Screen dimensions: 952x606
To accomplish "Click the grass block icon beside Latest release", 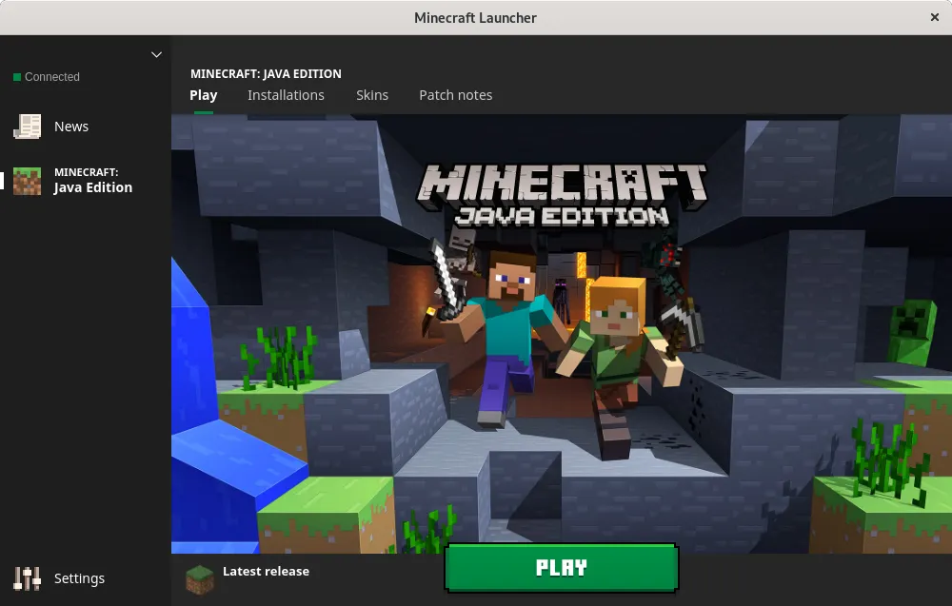I will (x=200, y=578).
